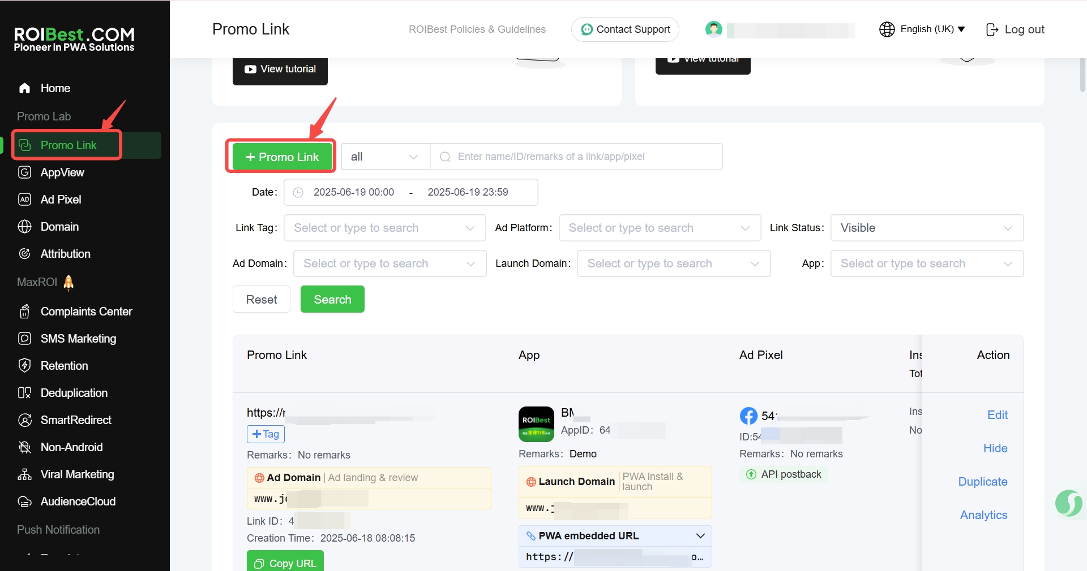Expand the PWA embedded URL section

coord(700,536)
